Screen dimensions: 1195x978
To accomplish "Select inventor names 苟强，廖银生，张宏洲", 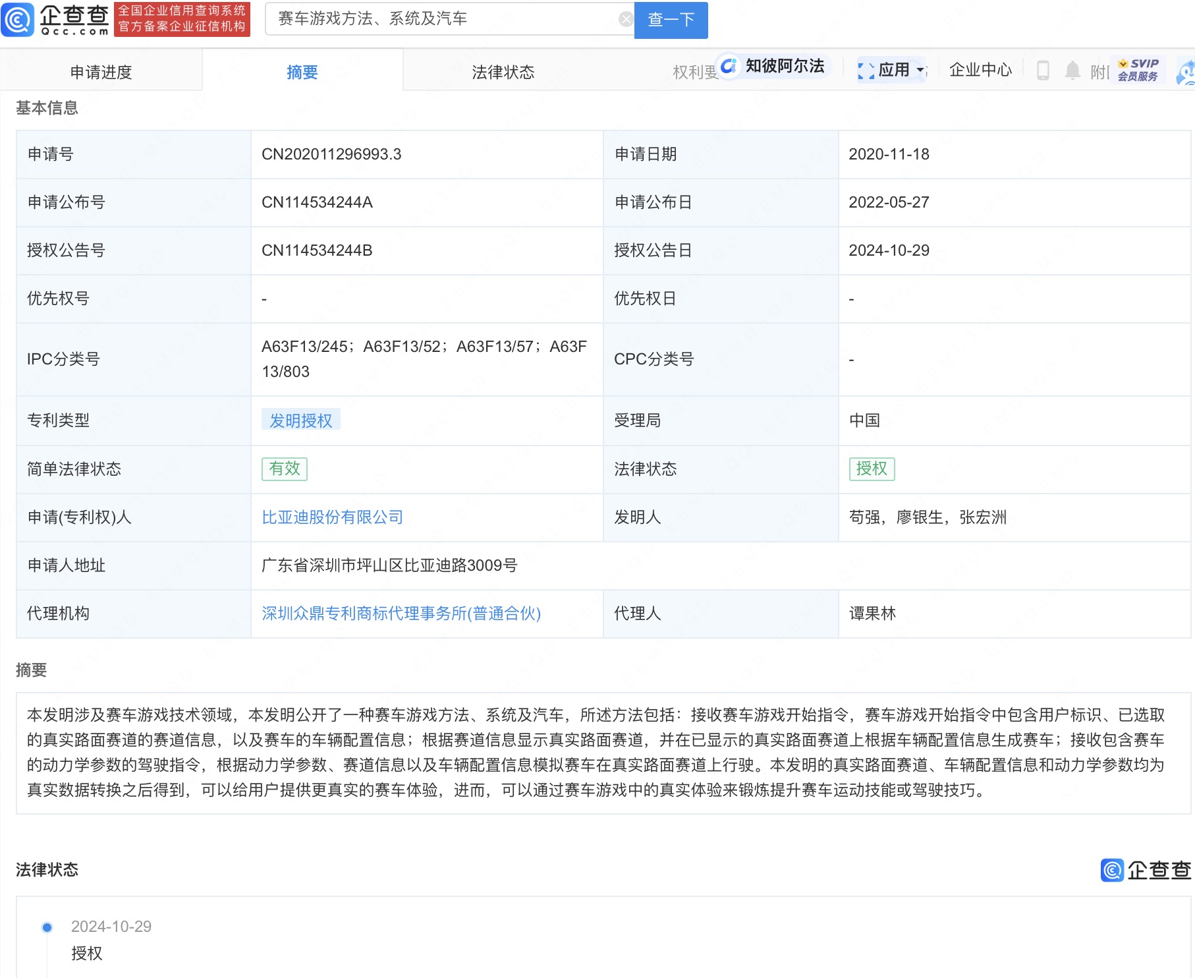I will pyautogui.click(x=928, y=517).
